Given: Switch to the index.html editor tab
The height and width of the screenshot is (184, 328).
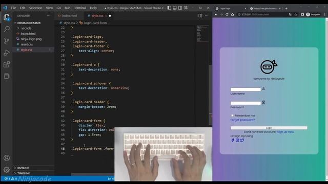Looking at the screenshot, I should point(69,16).
